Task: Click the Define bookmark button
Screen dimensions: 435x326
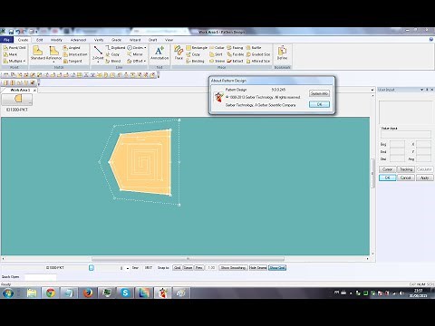Action: click(282, 53)
